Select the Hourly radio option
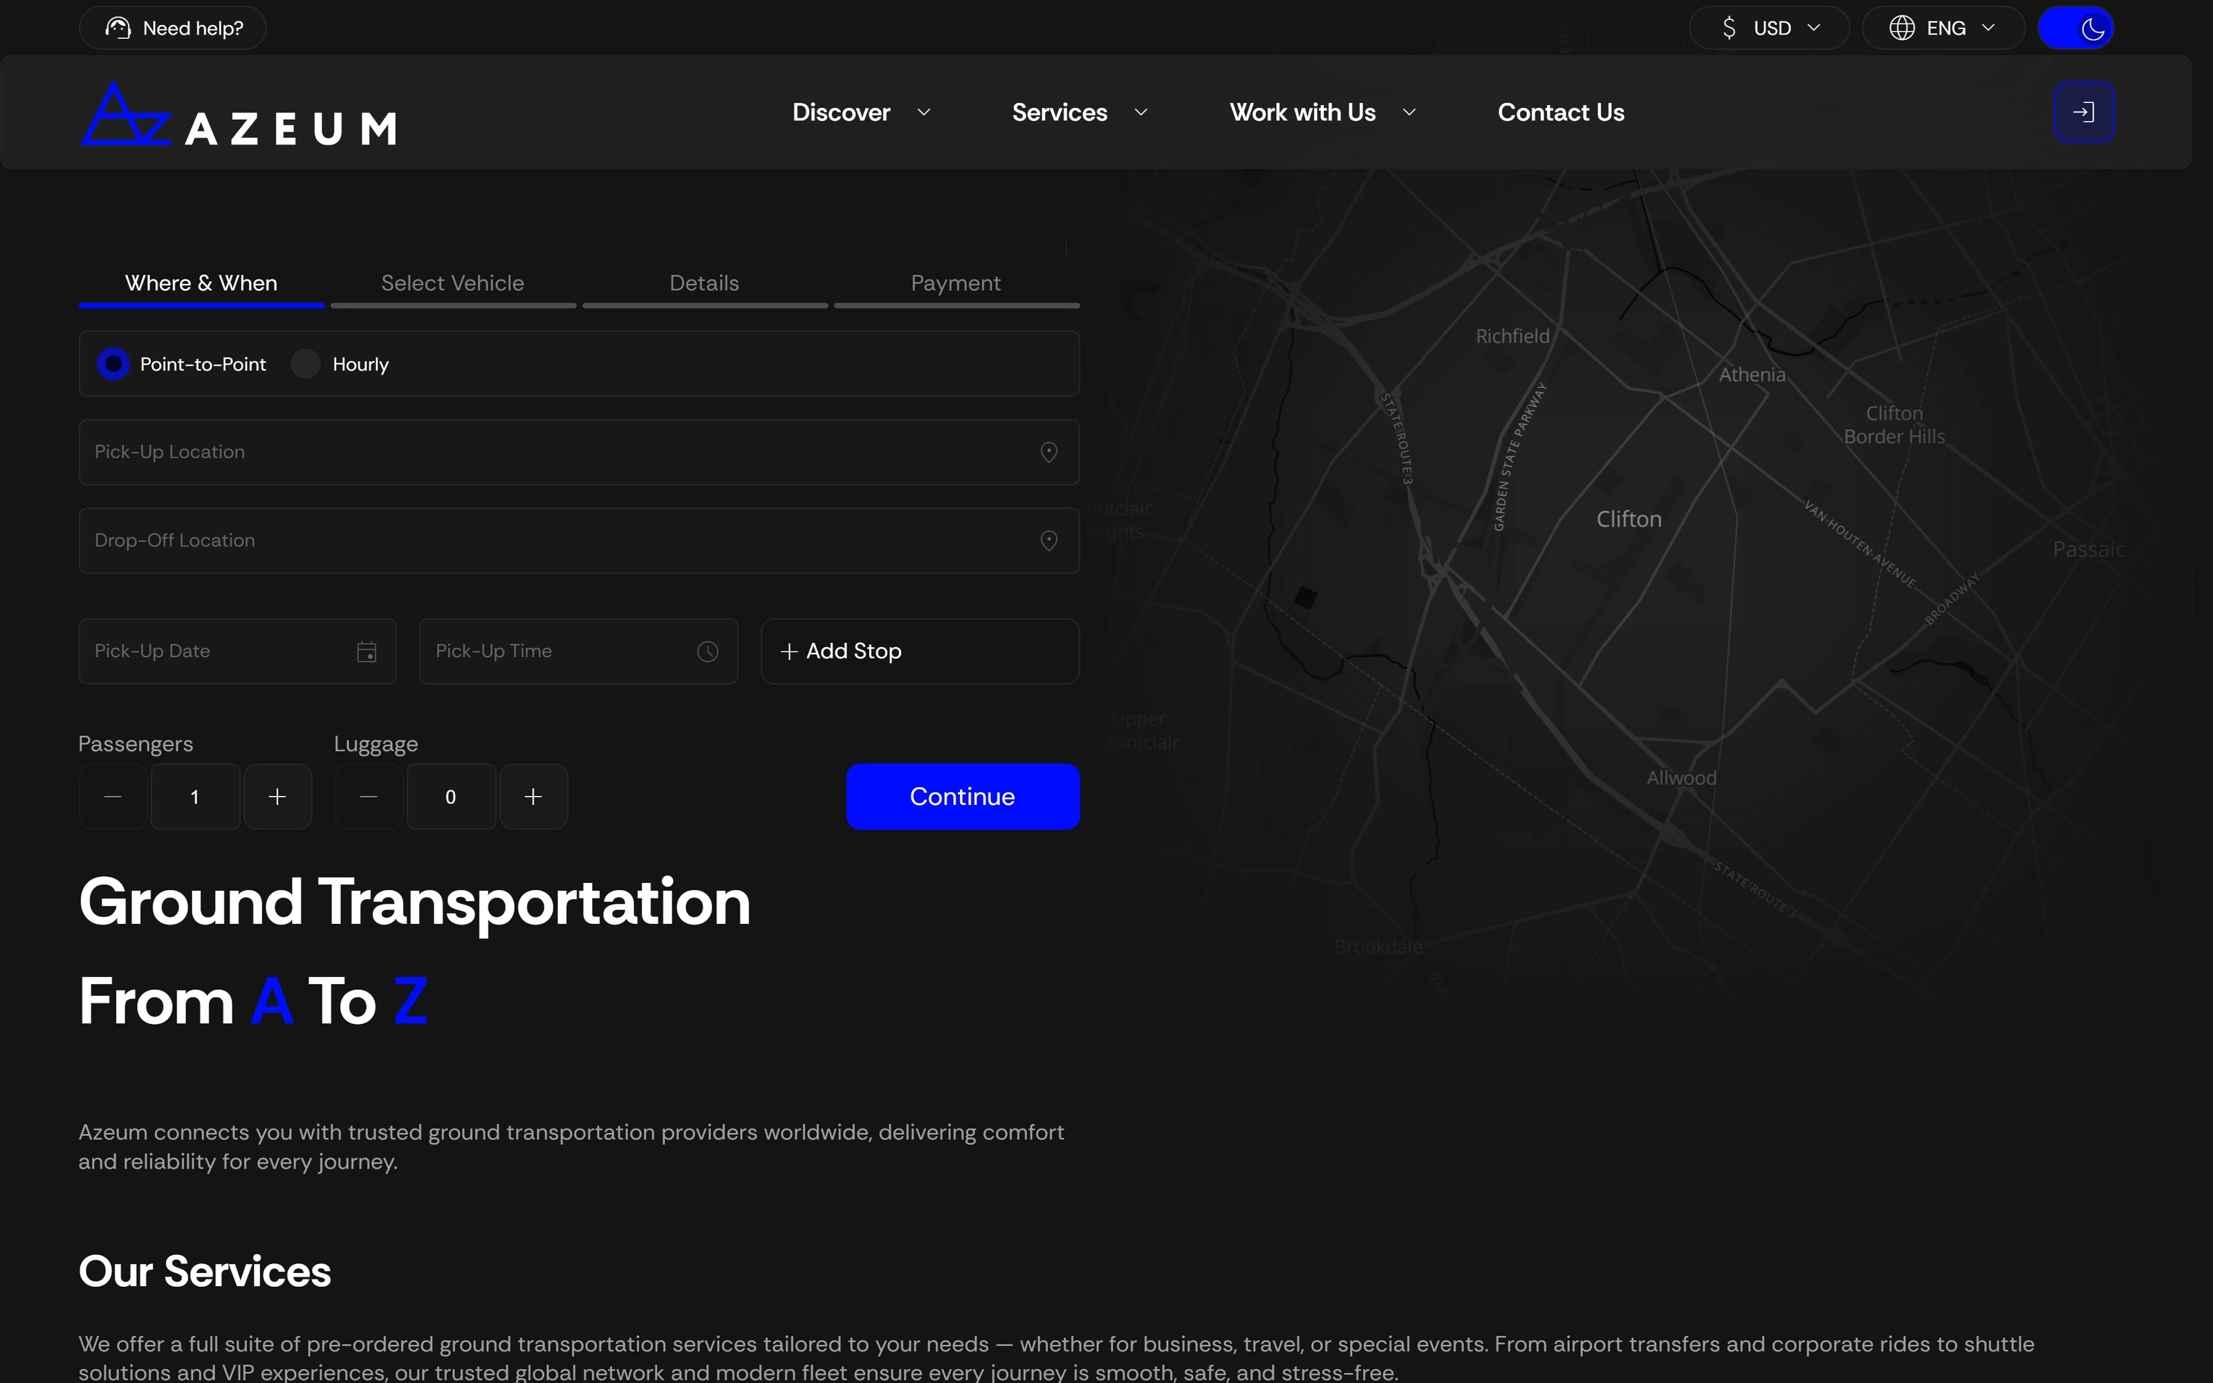2213x1383 pixels. point(306,364)
